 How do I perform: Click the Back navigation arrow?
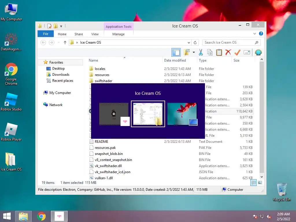pos(43,42)
